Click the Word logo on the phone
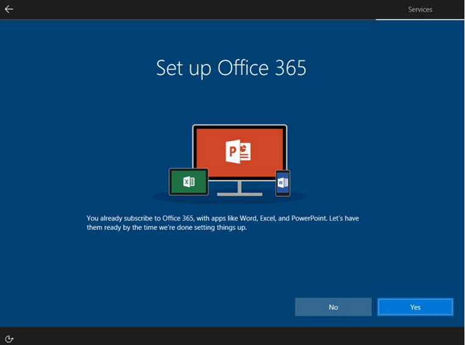Viewport: 465px width, 345px height. point(283,182)
